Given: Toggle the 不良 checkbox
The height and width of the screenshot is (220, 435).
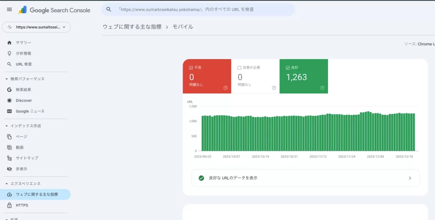Looking at the screenshot, I should coord(191,68).
